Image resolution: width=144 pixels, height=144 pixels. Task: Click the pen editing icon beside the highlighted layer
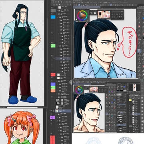(x=54, y=111)
